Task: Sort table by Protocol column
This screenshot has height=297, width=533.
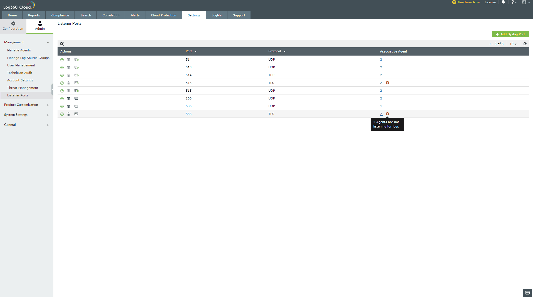Action: [x=277, y=51]
